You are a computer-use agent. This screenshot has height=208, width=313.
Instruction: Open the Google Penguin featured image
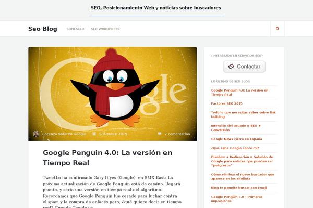point(113,94)
